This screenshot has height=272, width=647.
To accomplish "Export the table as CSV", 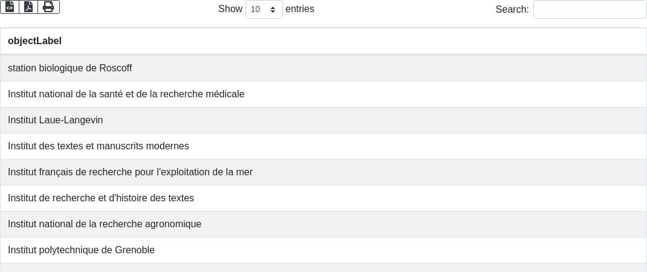I will (x=10, y=7).
